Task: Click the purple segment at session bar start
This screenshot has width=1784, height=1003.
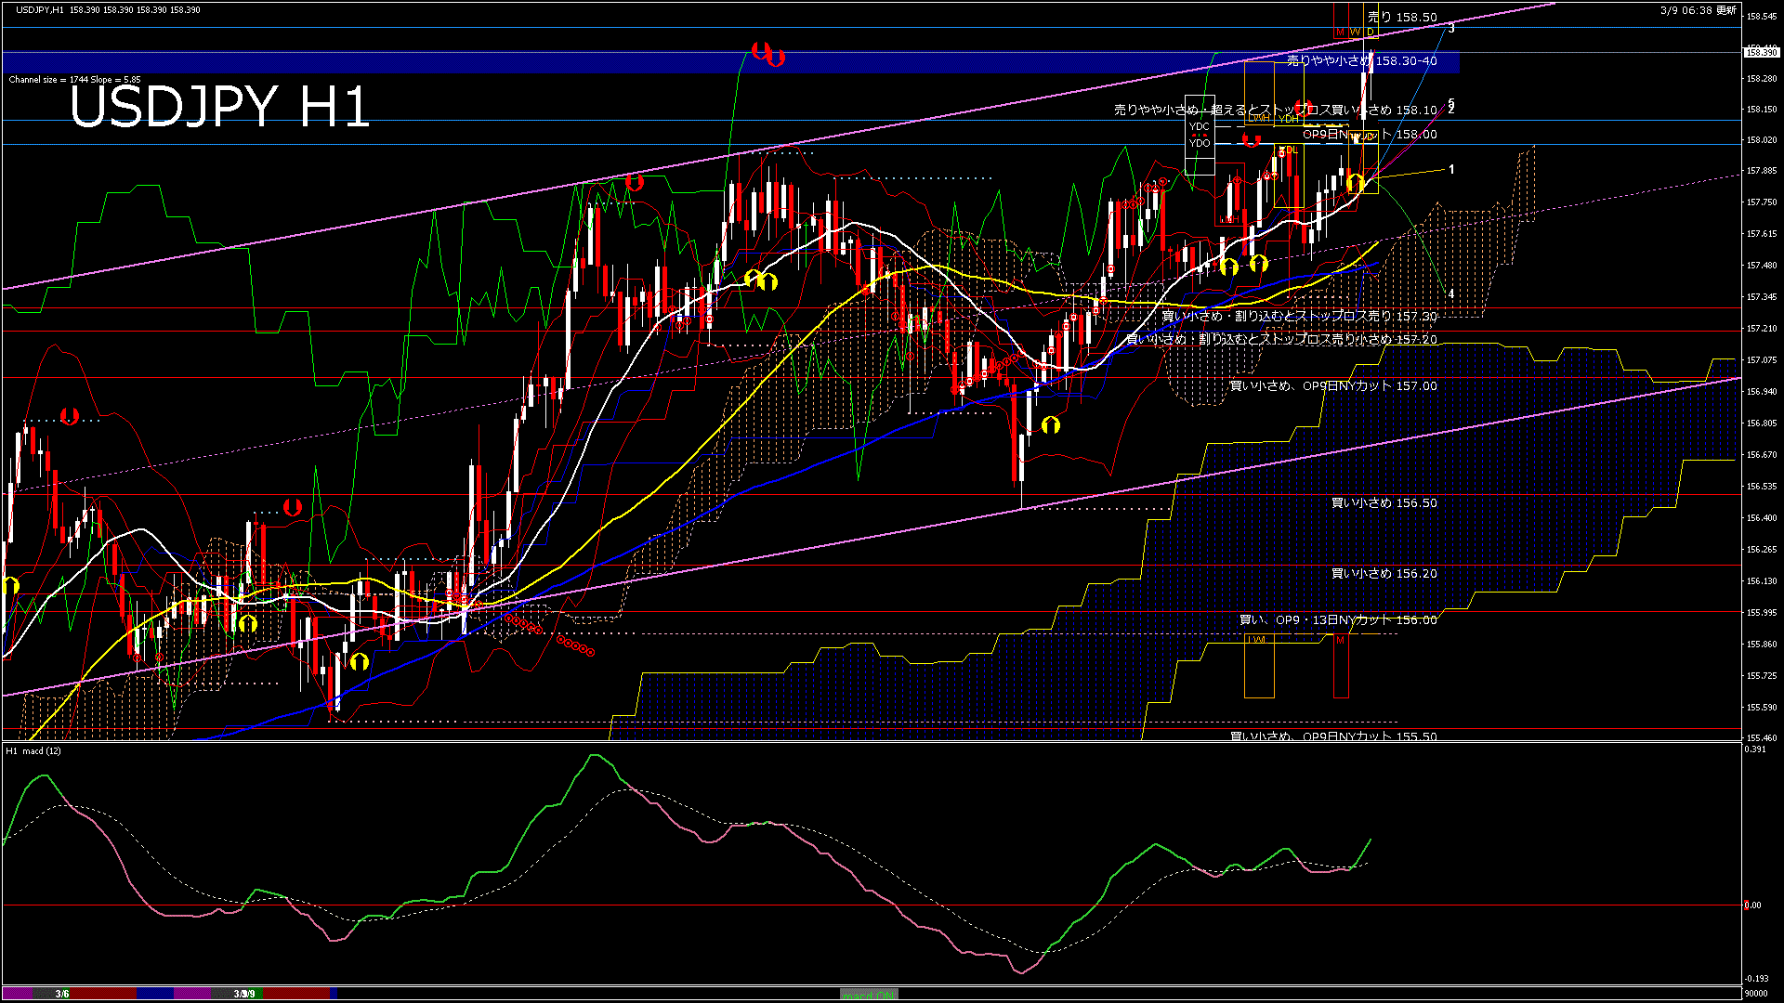Action: click(x=17, y=994)
